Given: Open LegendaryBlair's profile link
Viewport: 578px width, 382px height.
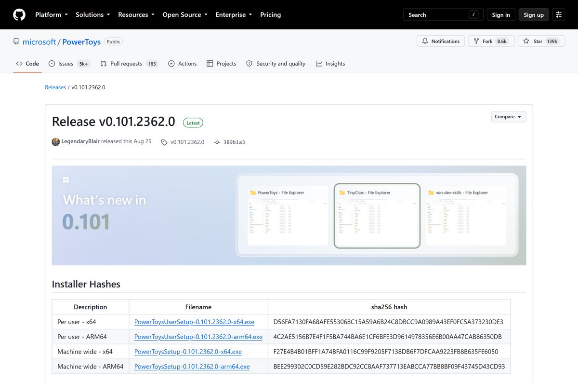Looking at the screenshot, I should tap(80, 141).
